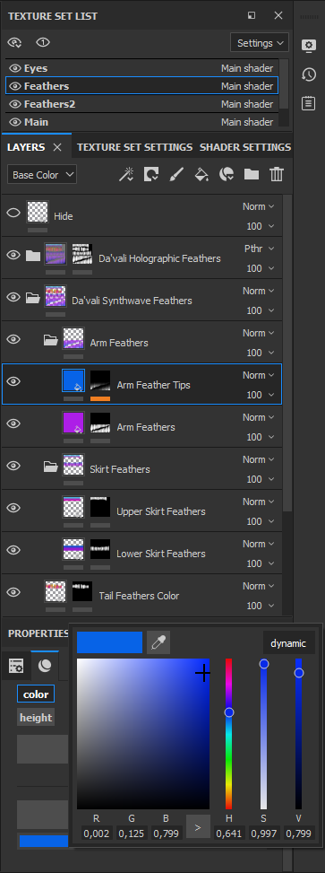The height and width of the screenshot is (873, 325).
Task: Click the hue slider handle
Action: pyautogui.click(x=229, y=712)
